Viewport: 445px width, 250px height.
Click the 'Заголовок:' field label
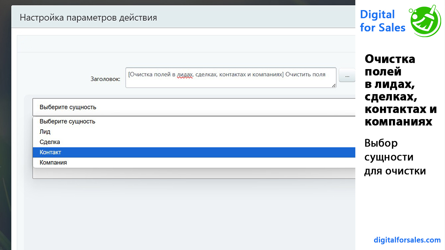[105, 79]
